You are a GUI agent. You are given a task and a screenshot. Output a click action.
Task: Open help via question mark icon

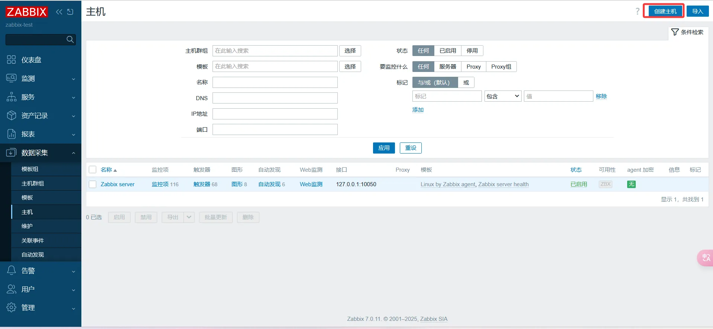[638, 11]
